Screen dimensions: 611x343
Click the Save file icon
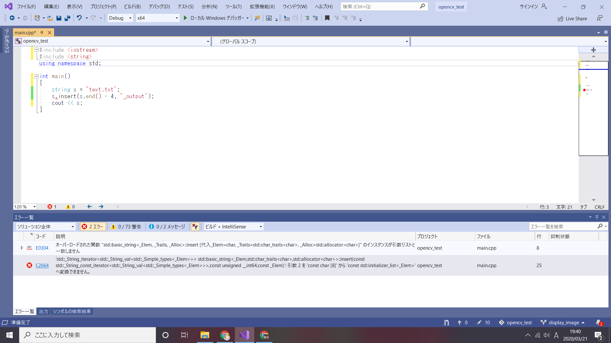pos(59,18)
